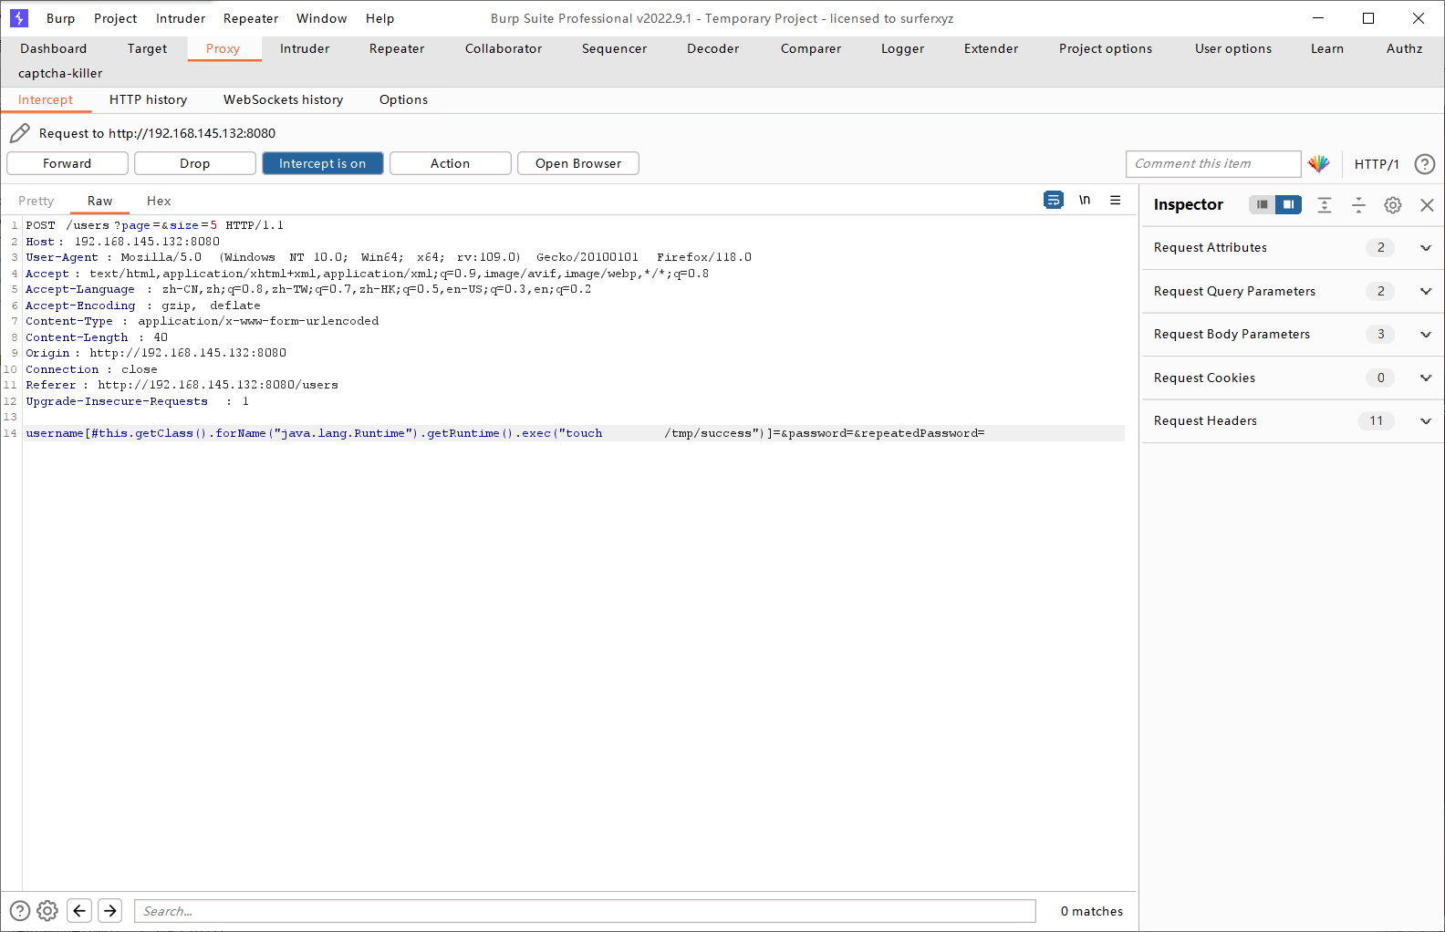Screen dimensions: 1445x932
Task: Forward the intercepted request
Action: (68, 163)
